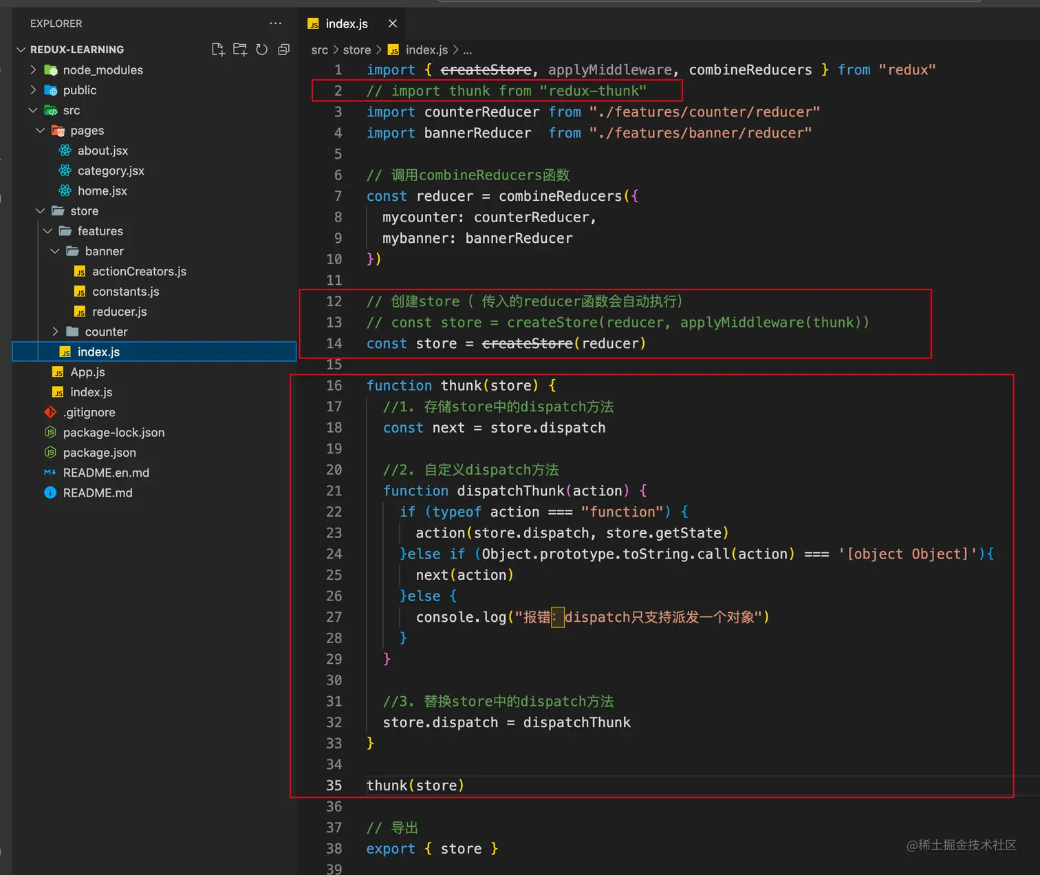Collapse the pages folder chevron

point(41,130)
